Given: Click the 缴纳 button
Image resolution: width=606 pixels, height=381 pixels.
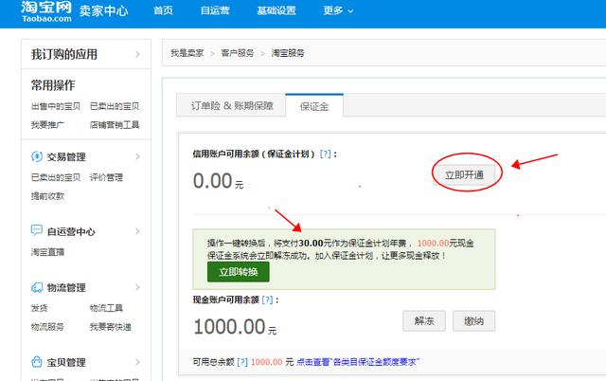Looking at the screenshot, I should 473,320.
